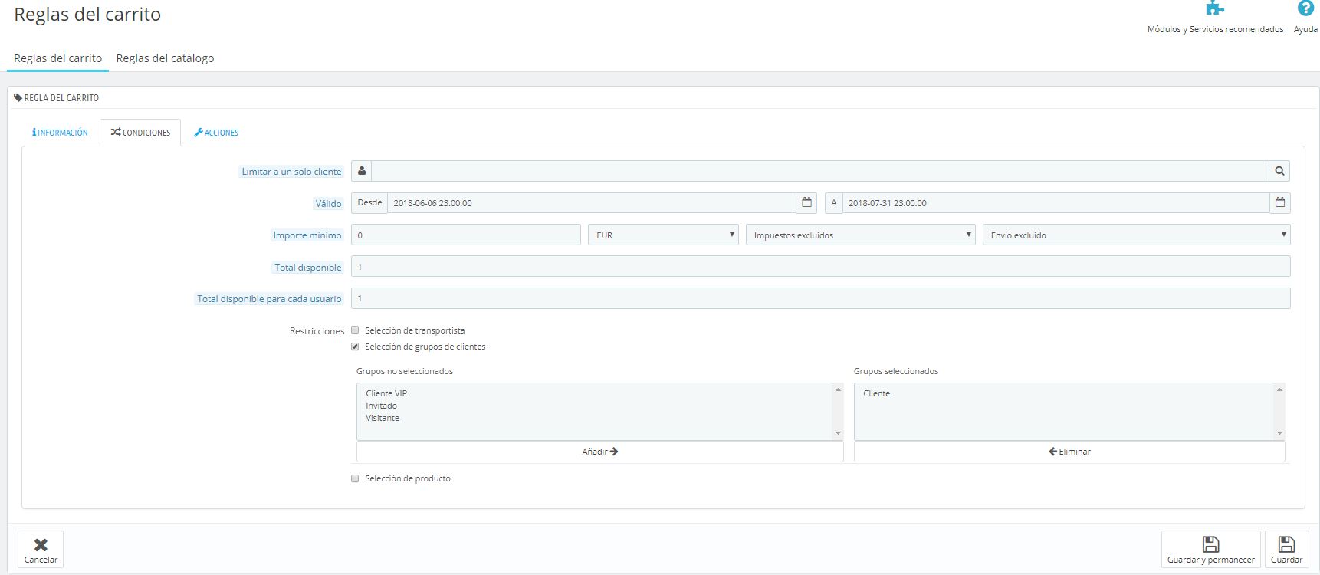Click the Total disponible para cada usuario field
This screenshot has height=575, width=1320.
(821, 299)
